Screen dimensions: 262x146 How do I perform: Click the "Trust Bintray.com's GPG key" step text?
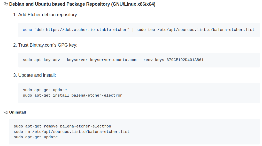[x=48, y=45]
